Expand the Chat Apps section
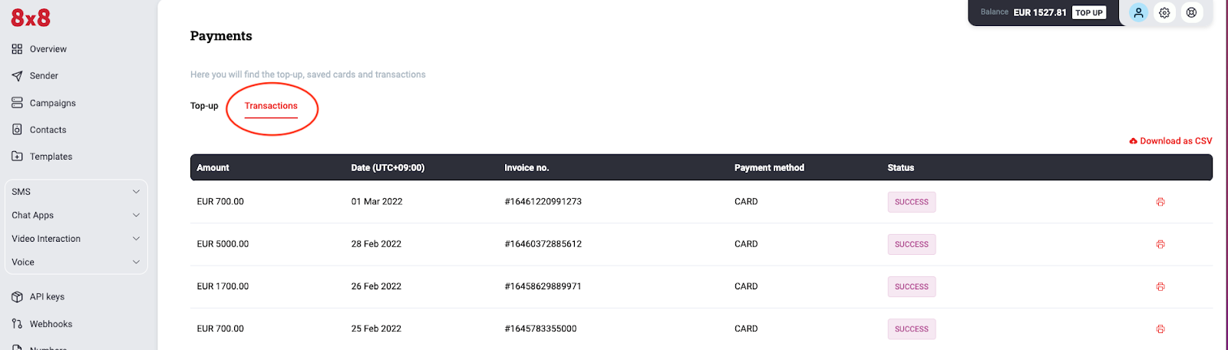The height and width of the screenshot is (350, 1228). pos(76,216)
